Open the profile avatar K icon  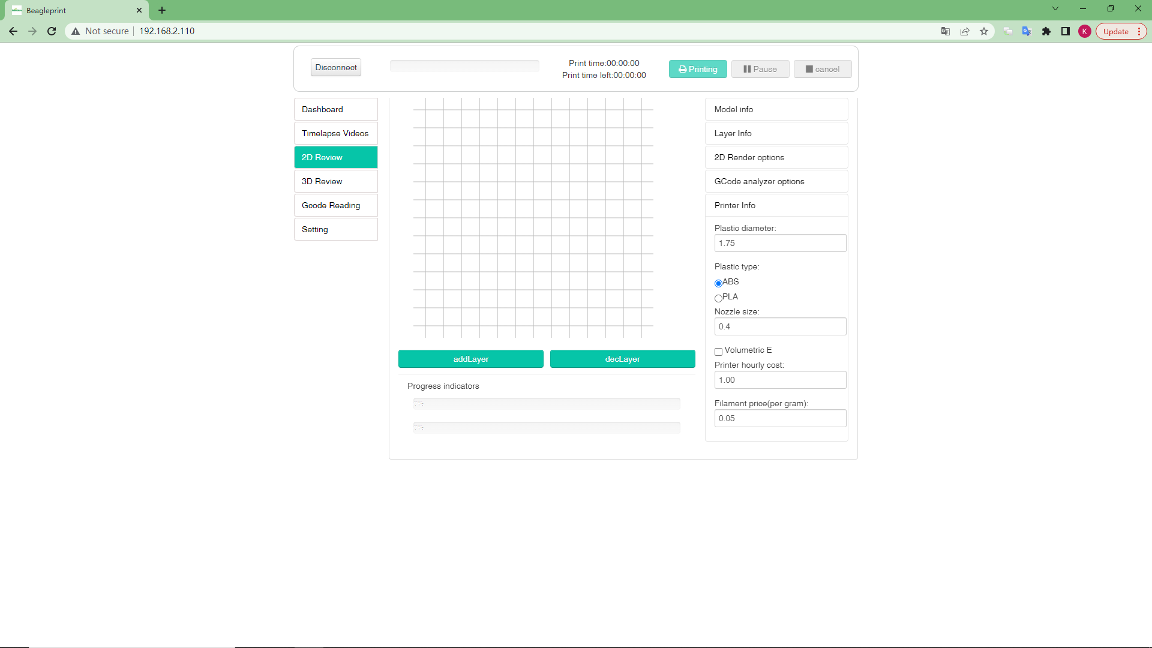pyautogui.click(x=1084, y=31)
